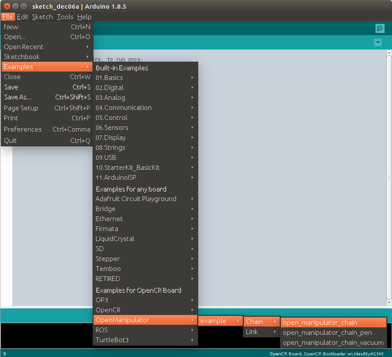Click the tab options dropdown arrow

(x=378, y=42)
